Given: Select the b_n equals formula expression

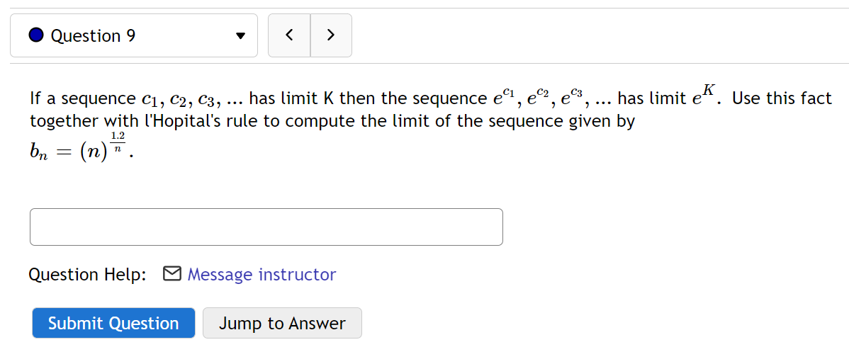Looking at the screenshot, I should point(81,147).
